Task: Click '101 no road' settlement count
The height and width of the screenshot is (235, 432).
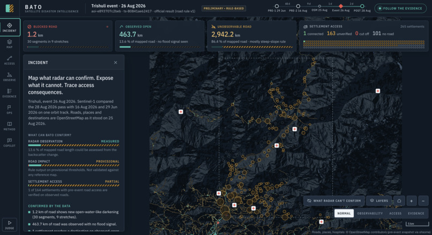Action: pos(383,34)
